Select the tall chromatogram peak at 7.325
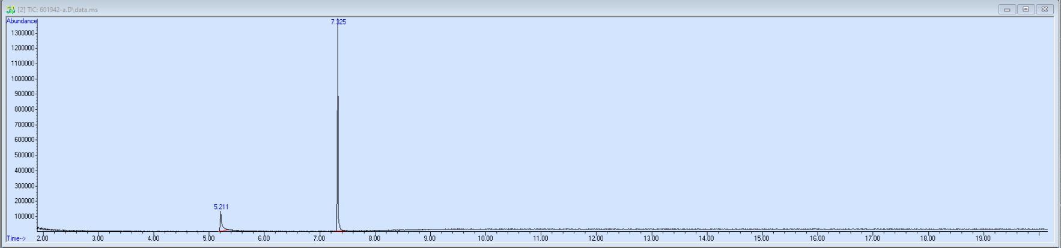The width and height of the screenshot is (1061, 248). point(338,126)
